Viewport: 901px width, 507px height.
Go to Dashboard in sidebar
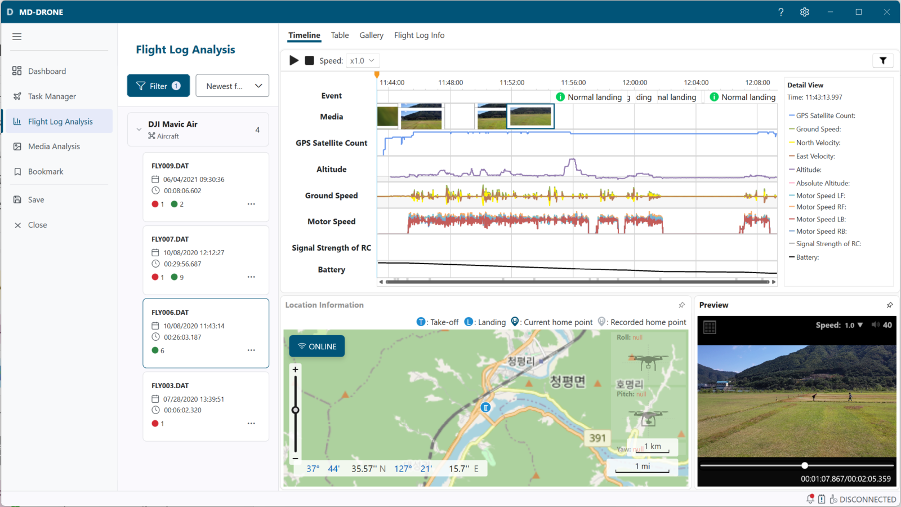[x=59, y=71]
